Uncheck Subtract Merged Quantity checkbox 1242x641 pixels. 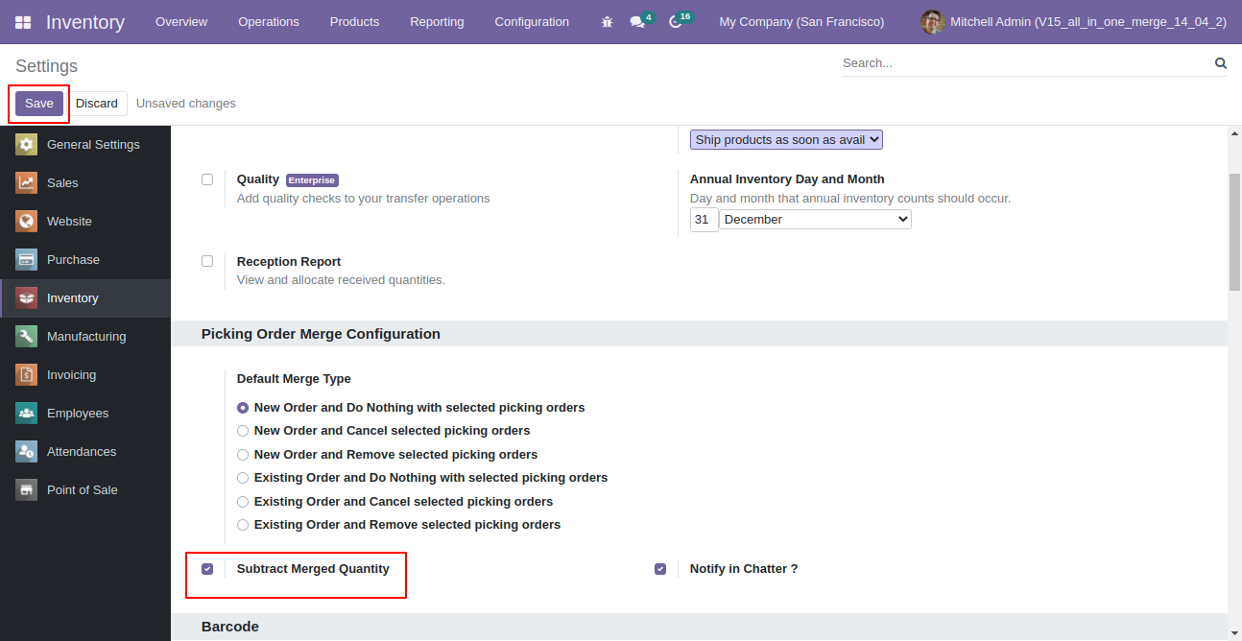pyautogui.click(x=207, y=569)
